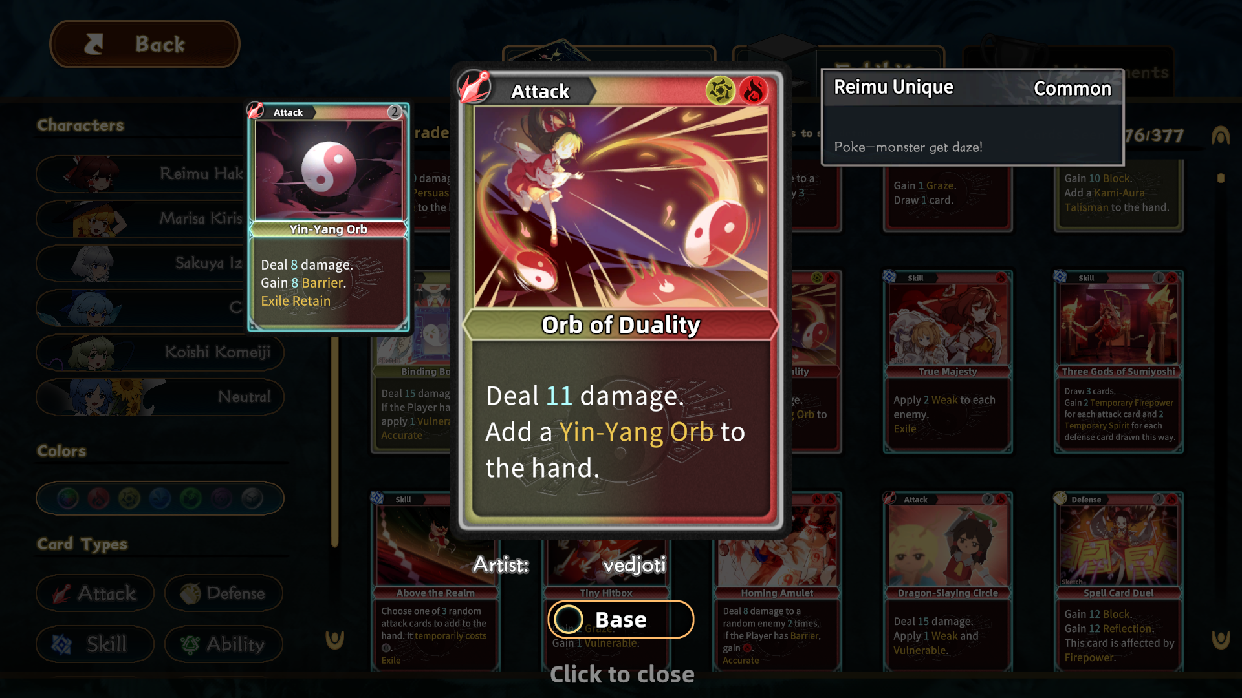Image resolution: width=1242 pixels, height=698 pixels.
Task: Select the green color filter icon
Action: tap(190, 498)
